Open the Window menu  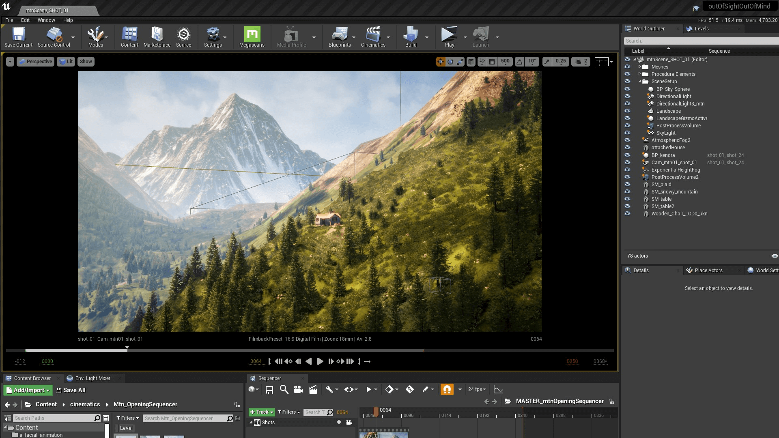46,20
